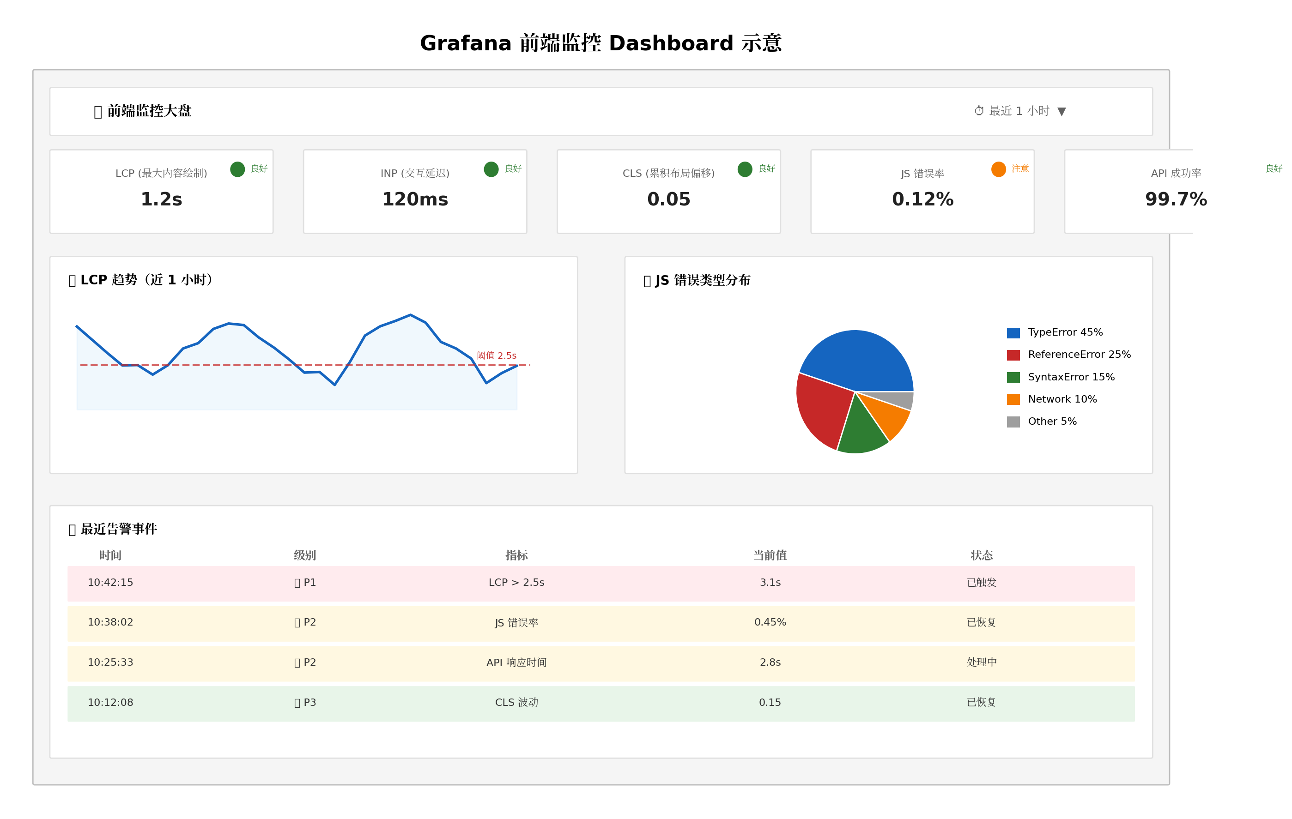Click the API 响应时间 metric cell
Image resolution: width=1292 pixels, height=819 pixels.
[517, 662]
